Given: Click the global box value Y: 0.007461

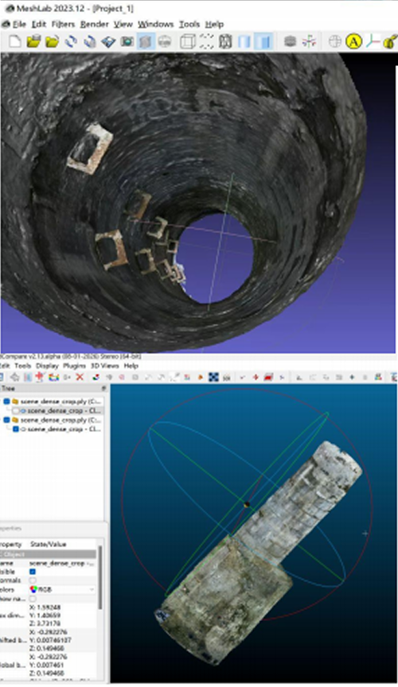Looking at the screenshot, I should [x=48, y=665].
